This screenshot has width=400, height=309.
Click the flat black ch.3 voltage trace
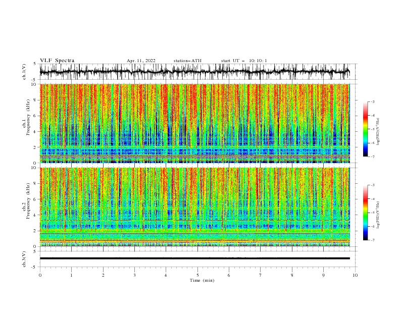[194, 259]
